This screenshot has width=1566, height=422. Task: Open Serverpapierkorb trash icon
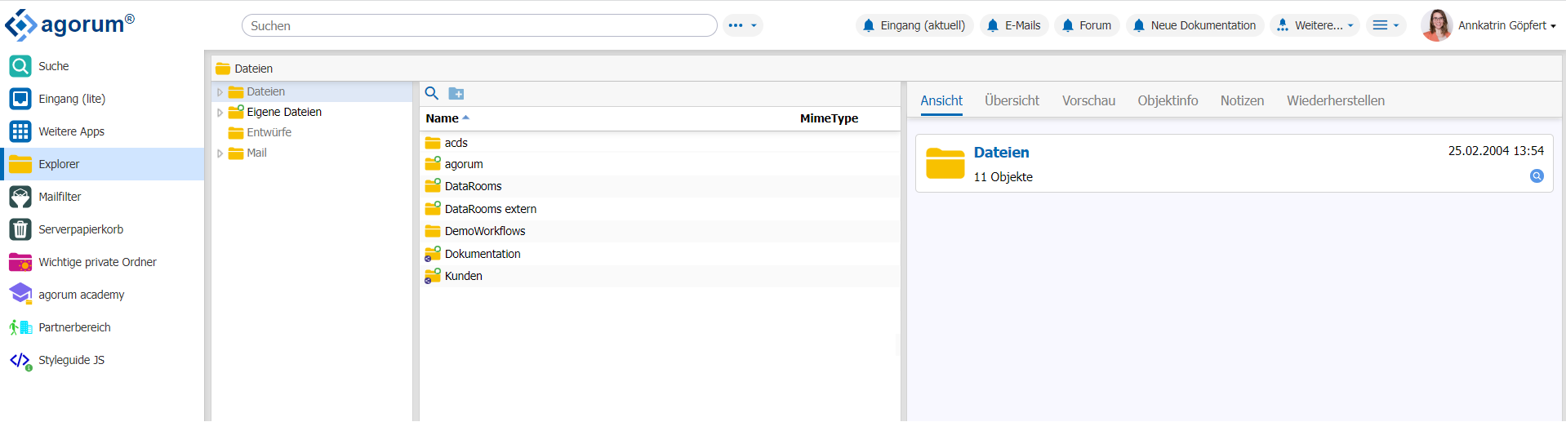pyautogui.click(x=20, y=229)
